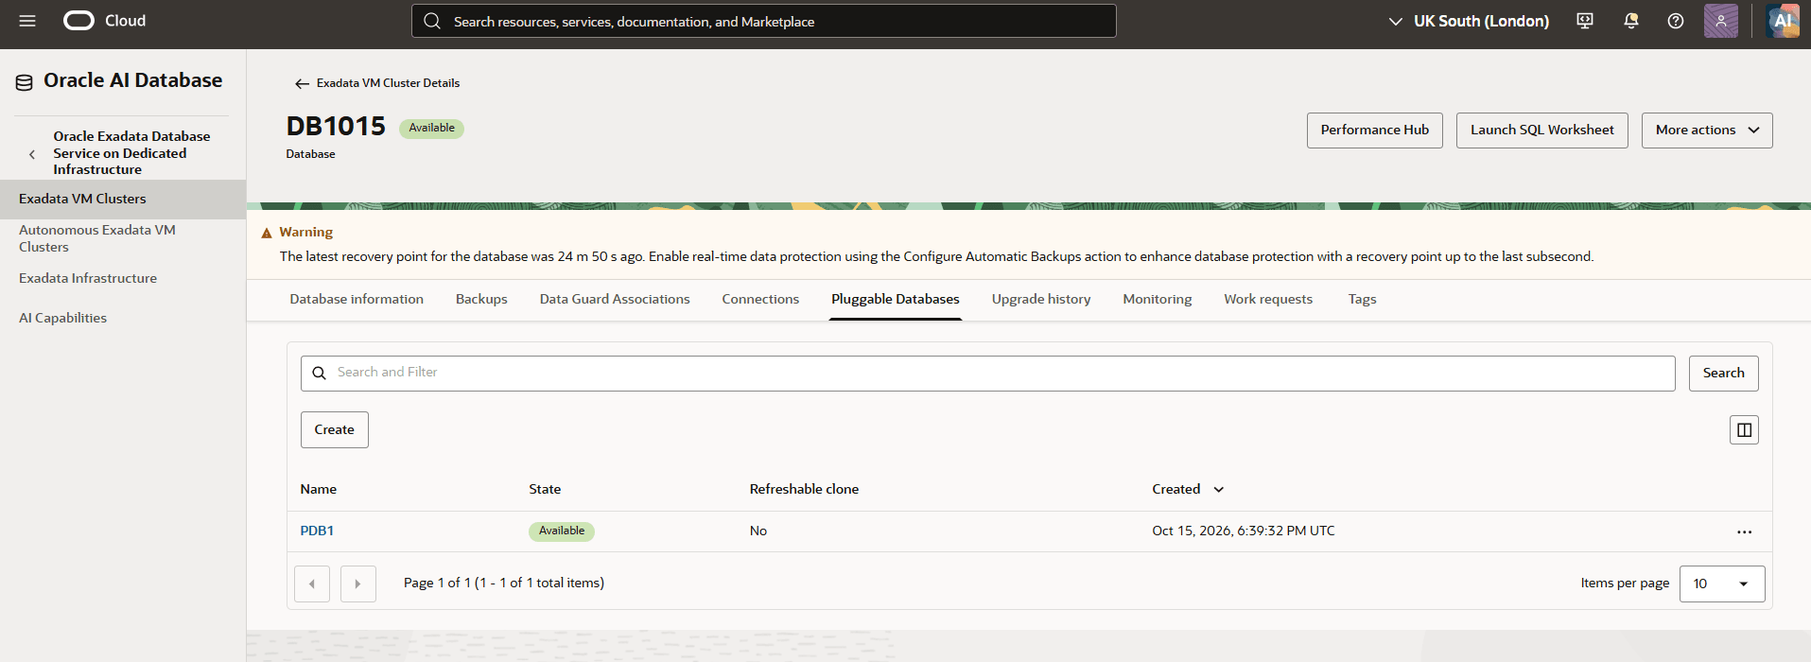
Task: Open the Connections tab
Action: [760, 299]
